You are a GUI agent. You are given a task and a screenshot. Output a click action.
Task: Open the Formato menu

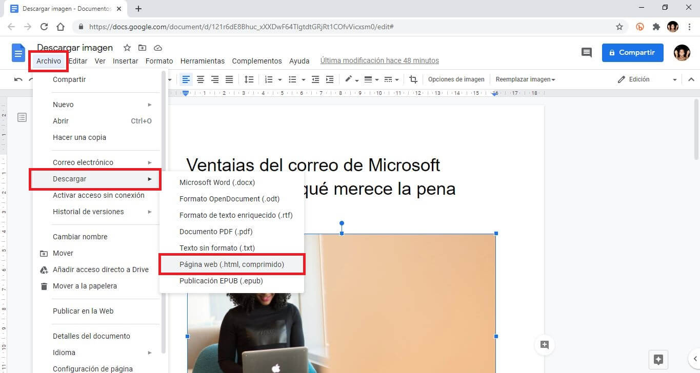[159, 61]
